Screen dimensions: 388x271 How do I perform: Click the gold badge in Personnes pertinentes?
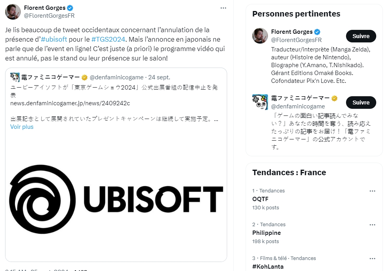(335, 98)
